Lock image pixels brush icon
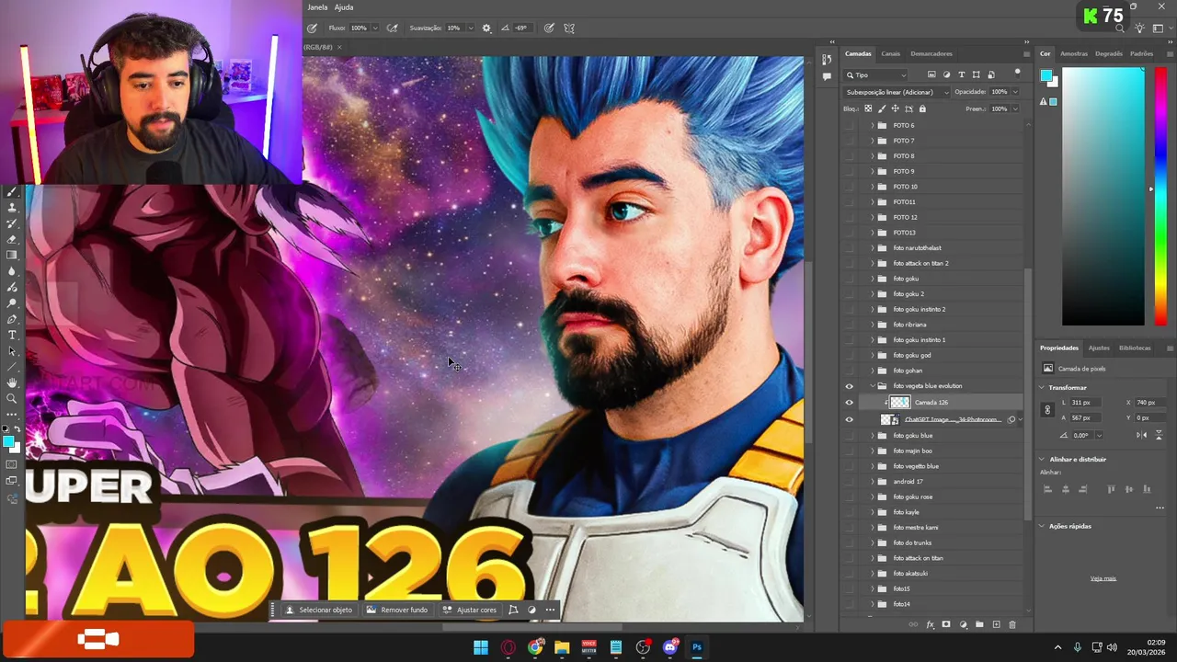The height and width of the screenshot is (662, 1177). [881, 108]
